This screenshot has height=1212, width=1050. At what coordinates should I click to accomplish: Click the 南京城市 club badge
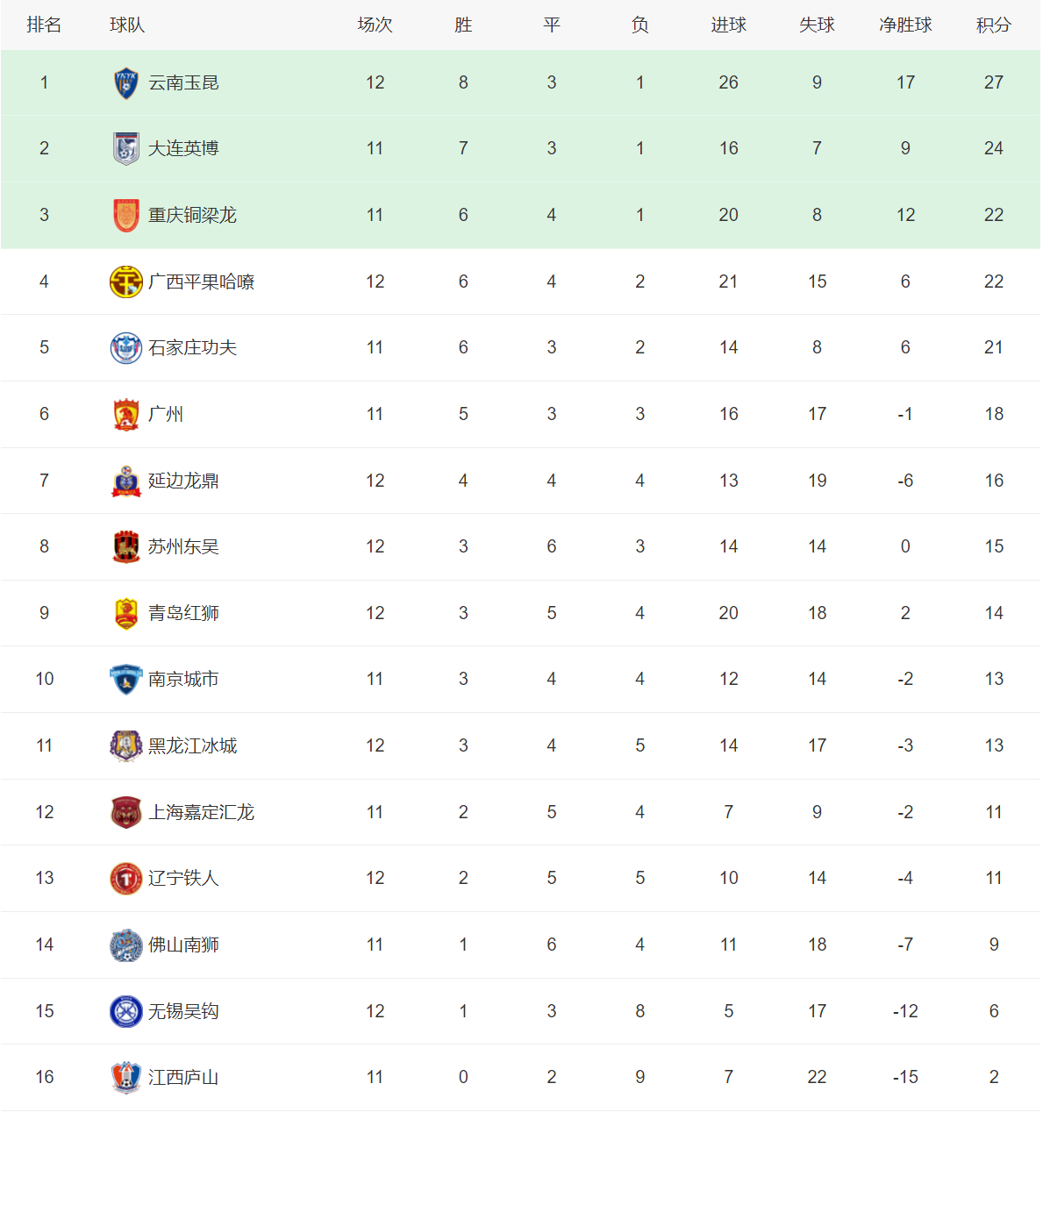click(x=126, y=680)
